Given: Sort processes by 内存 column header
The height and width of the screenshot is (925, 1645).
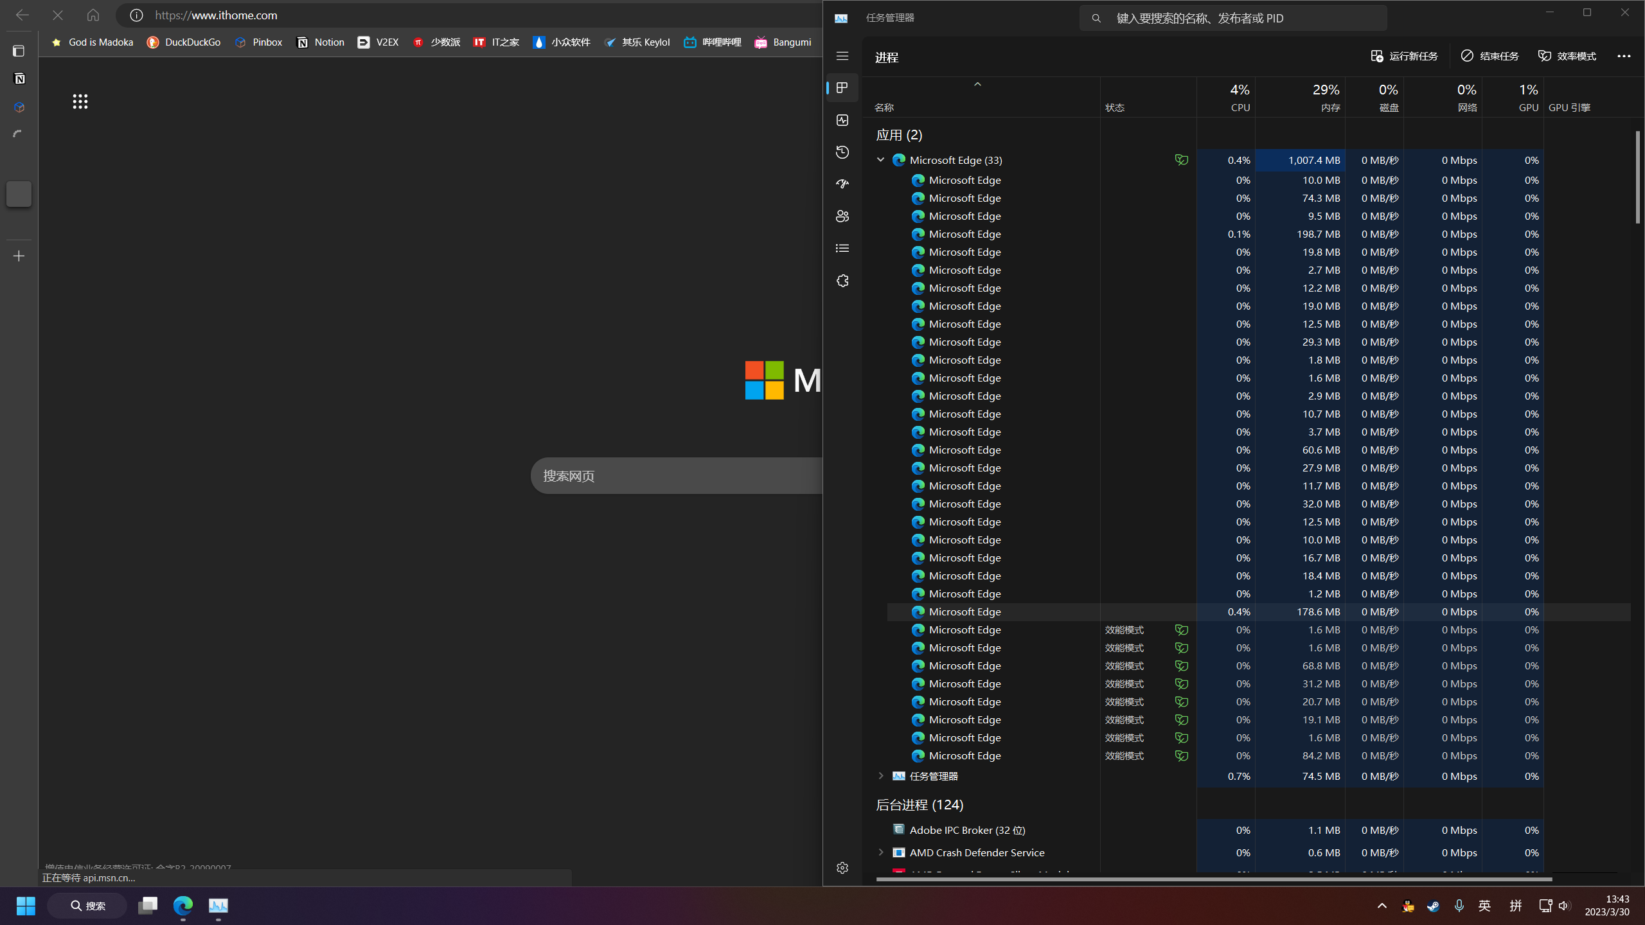Looking at the screenshot, I should click(x=1329, y=107).
